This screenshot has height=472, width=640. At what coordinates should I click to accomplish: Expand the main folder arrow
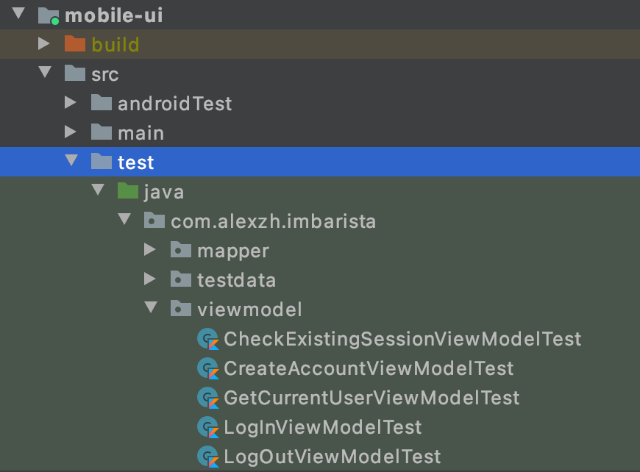coord(71,132)
